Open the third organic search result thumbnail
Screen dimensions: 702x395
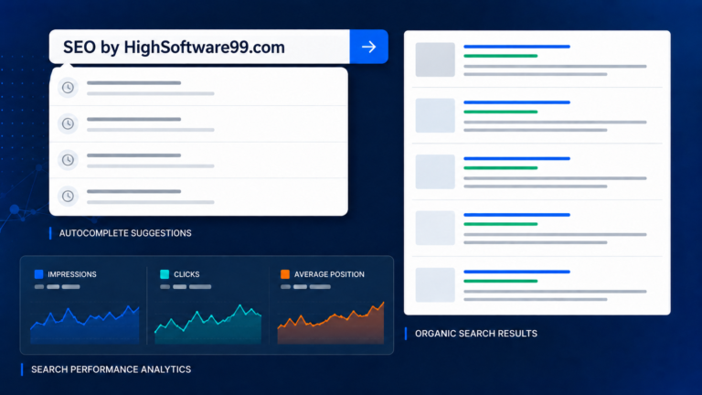(x=435, y=172)
